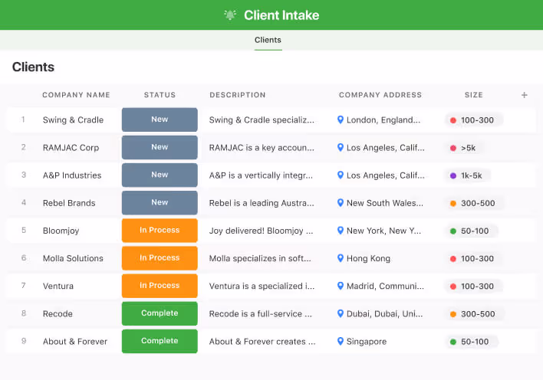Screen dimensions: 543x380
Task: Select row number 9 for About & Forever
Action: pyautogui.click(x=23, y=341)
